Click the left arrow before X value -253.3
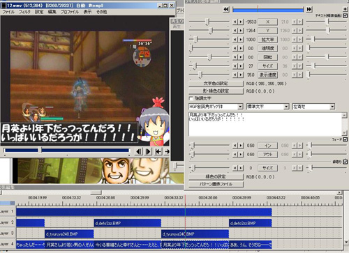The height and width of the screenshot is (253, 349). click(x=235, y=22)
